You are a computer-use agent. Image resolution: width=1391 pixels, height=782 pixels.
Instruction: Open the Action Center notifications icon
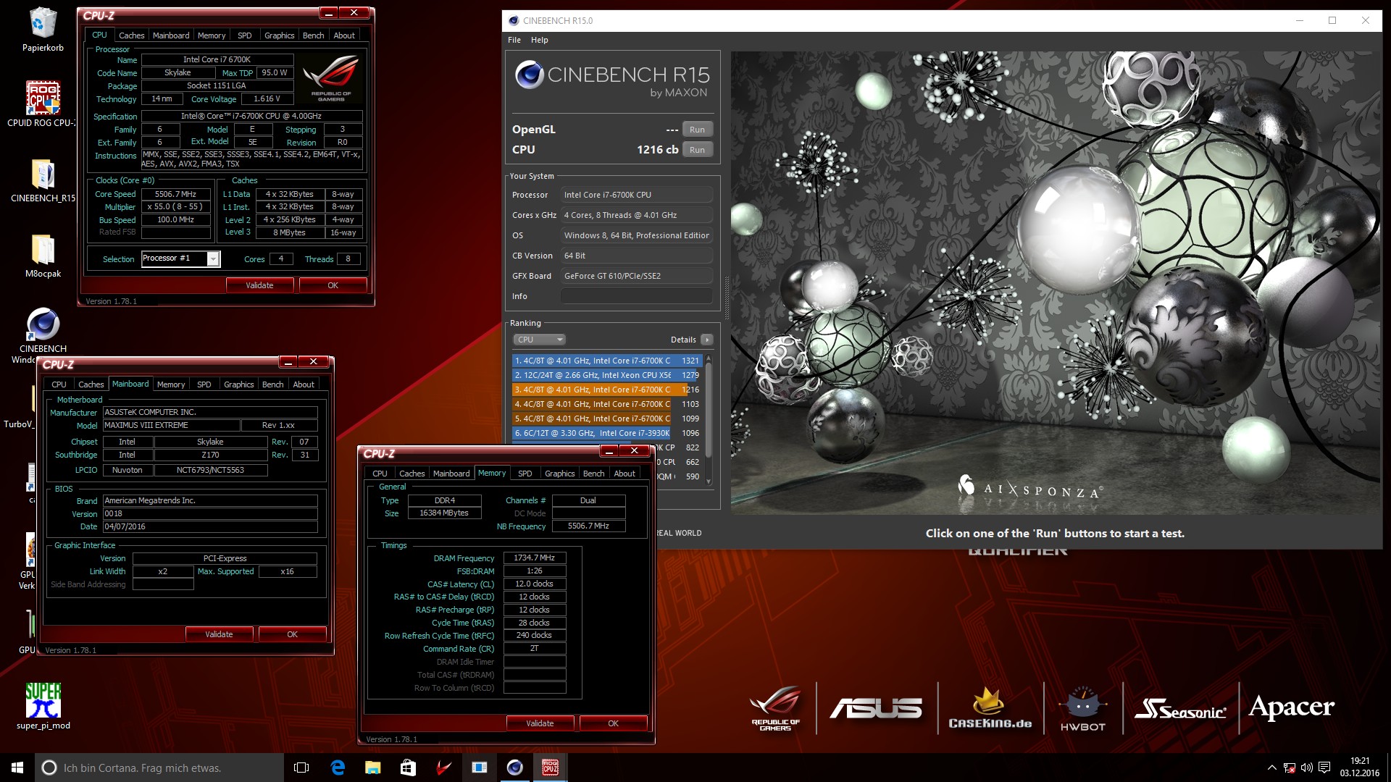click(1324, 768)
